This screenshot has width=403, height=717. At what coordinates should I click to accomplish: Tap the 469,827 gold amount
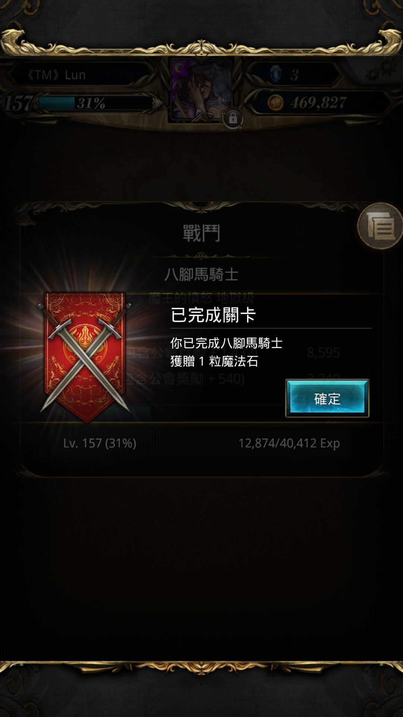point(318,103)
